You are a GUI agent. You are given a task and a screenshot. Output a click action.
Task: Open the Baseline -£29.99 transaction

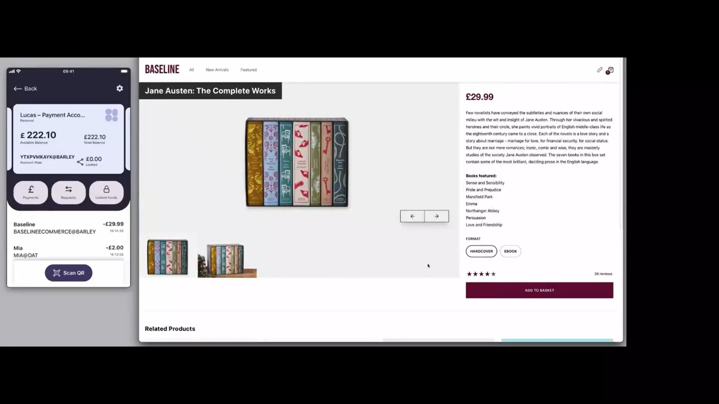pyautogui.click(x=69, y=228)
